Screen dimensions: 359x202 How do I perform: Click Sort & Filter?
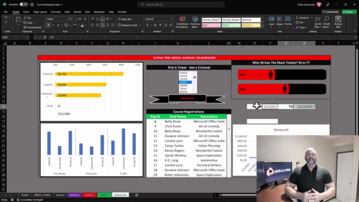coord(317,22)
